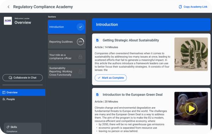This screenshot has height=134, width=212.
Task: Select Sustainability Reporting: Working Cross Functionally
Action: click(x=67, y=71)
